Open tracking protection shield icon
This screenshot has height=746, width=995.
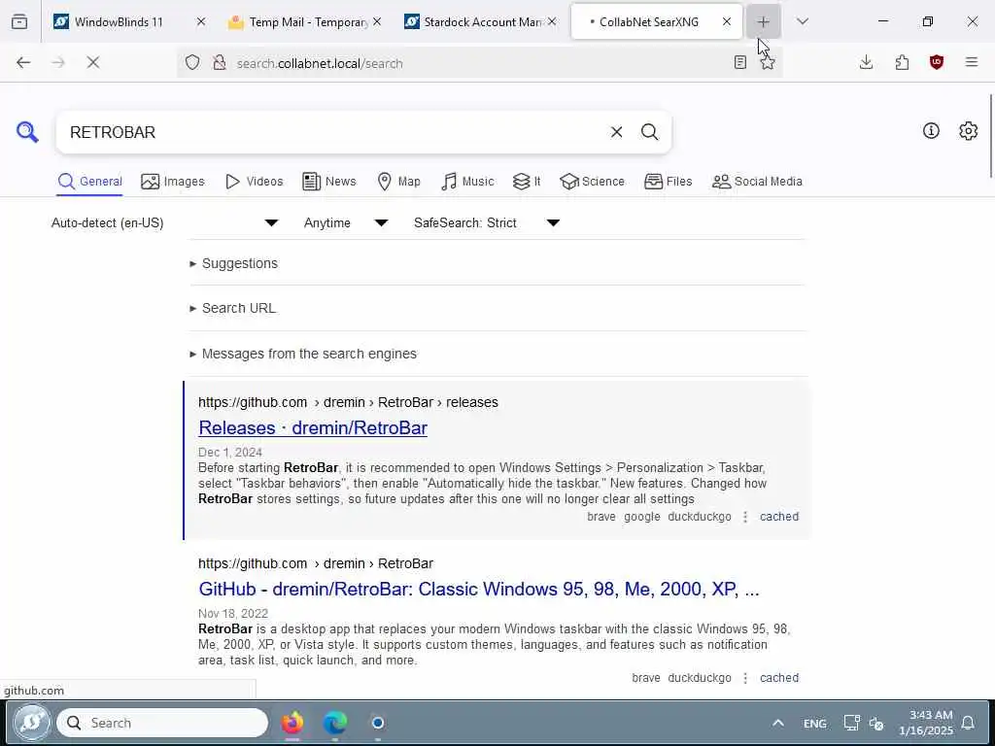[192, 62]
